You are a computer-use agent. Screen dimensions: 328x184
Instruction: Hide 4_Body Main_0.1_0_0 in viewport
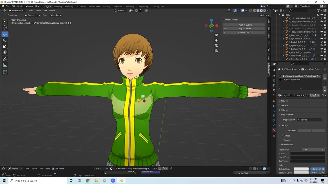(322, 35)
